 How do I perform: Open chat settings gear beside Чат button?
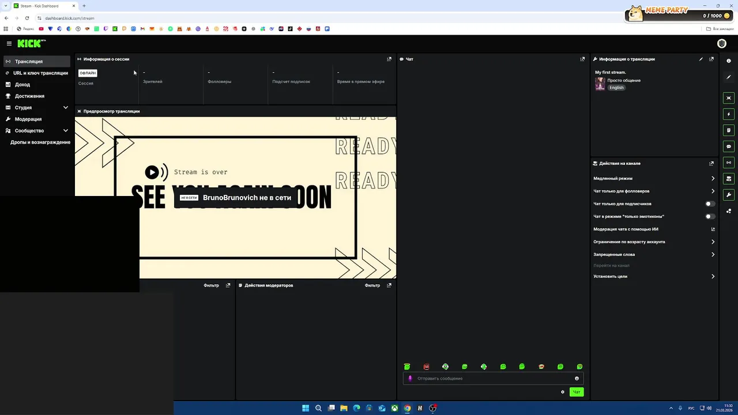(x=563, y=392)
